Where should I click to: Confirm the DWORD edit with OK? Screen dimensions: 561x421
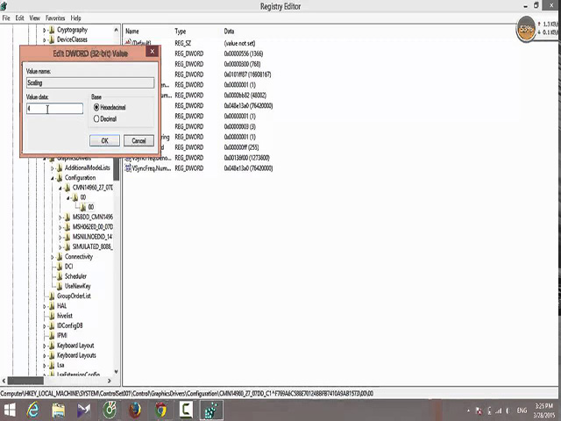point(104,140)
